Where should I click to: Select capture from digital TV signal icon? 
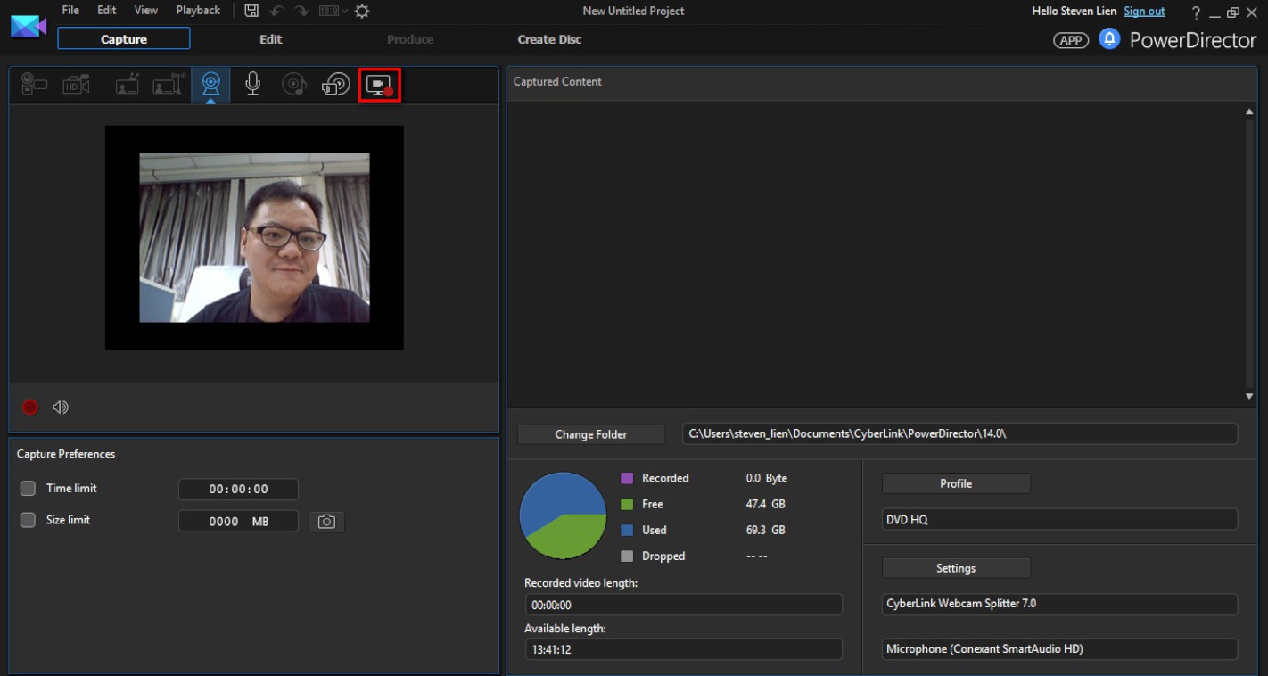[x=169, y=85]
